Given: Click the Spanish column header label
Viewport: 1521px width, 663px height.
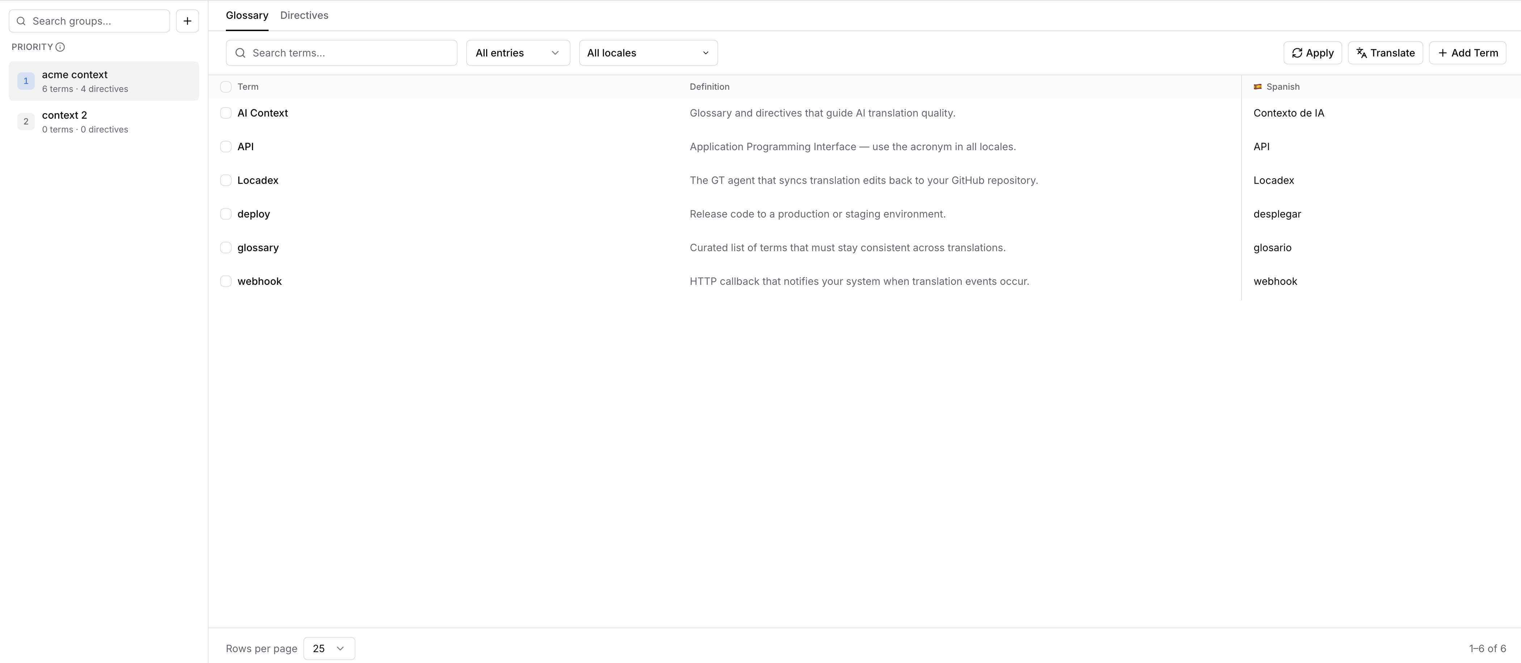Looking at the screenshot, I should (1282, 87).
